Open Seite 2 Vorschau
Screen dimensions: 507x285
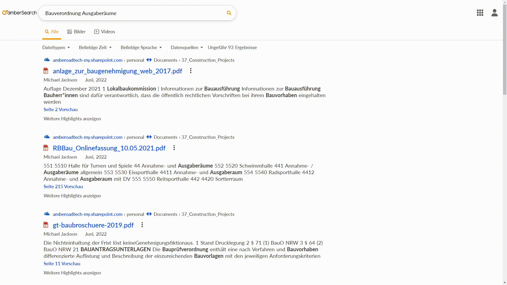pyautogui.click(x=60, y=109)
